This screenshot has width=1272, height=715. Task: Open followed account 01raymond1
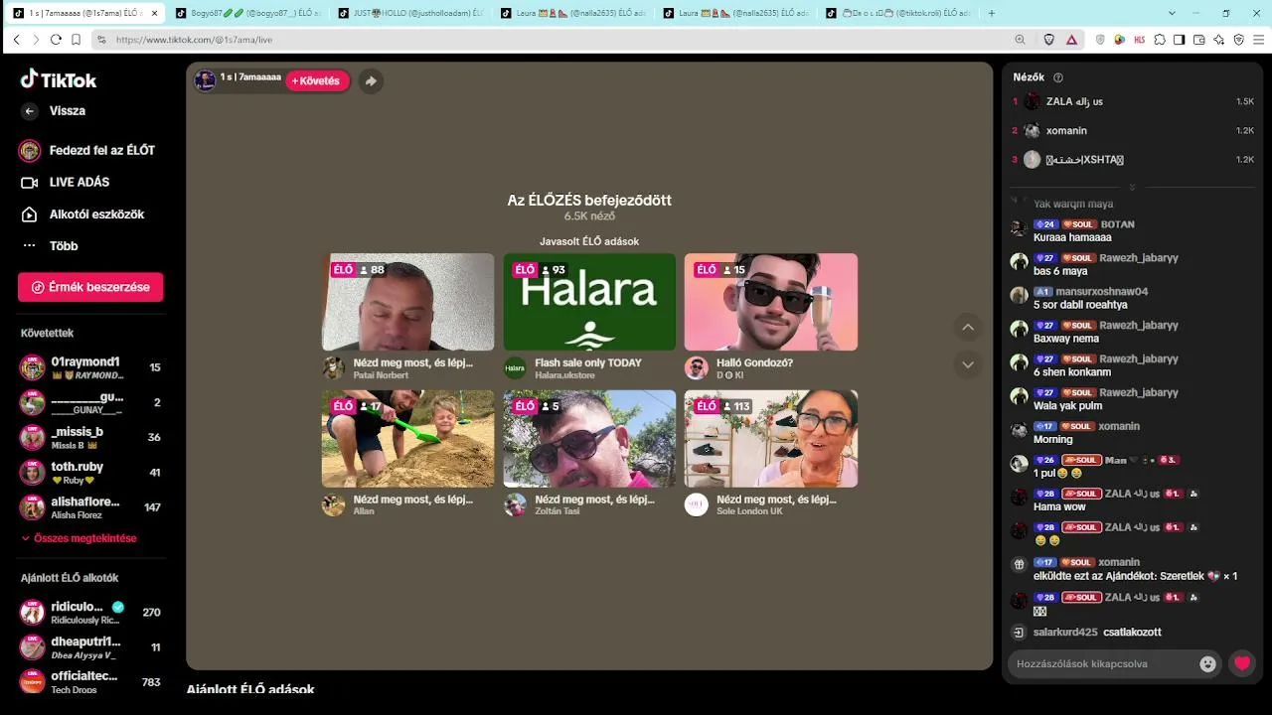coord(90,367)
